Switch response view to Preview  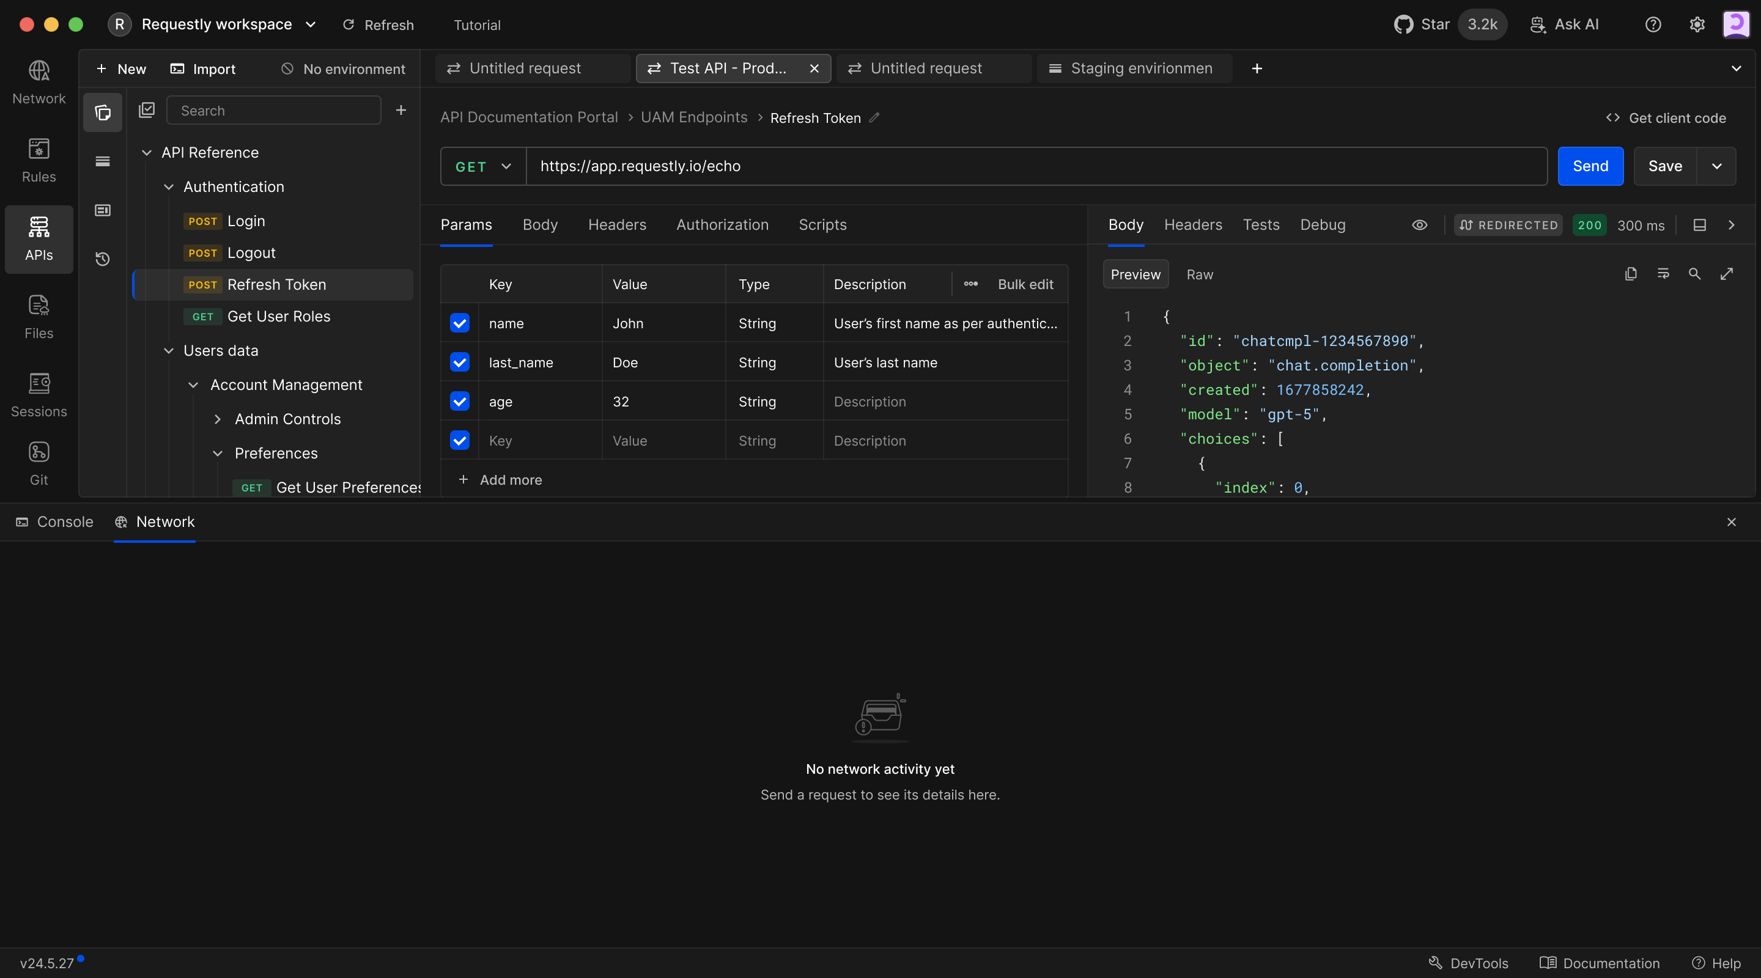tap(1135, 274)
